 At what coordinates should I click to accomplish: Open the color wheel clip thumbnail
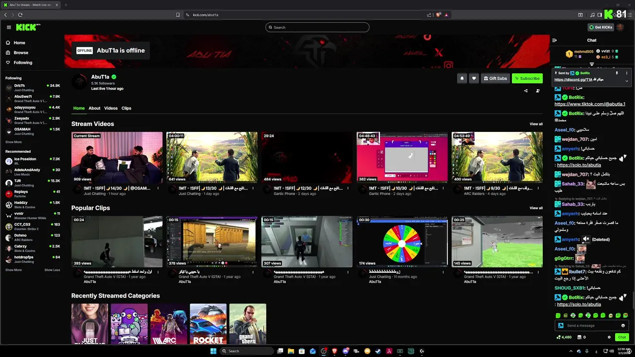(402, 241)
